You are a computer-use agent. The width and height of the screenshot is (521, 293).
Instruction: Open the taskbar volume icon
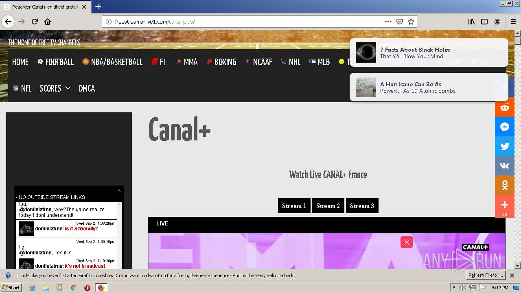coord(463,288)
